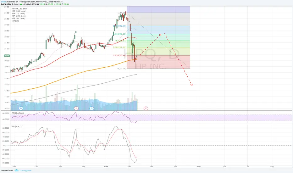The height and width of the screenshot is (173, 293).
Task: Click the '80.0000' label in RSI pane
Action: click(x=6, y=113)
